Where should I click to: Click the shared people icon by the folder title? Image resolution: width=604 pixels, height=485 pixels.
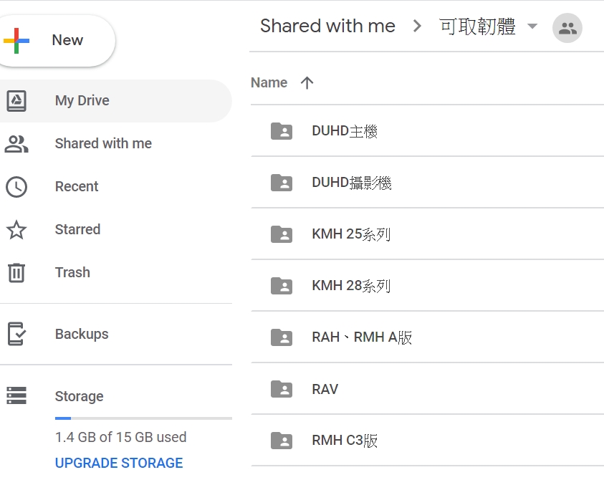(x=567, y=28)
